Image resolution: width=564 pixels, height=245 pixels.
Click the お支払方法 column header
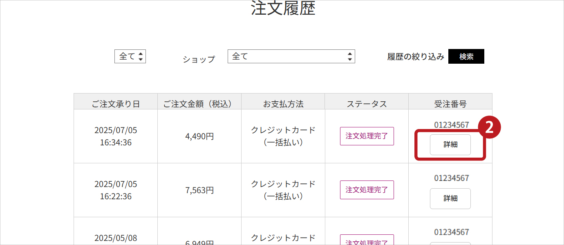(x=283, y=104)
